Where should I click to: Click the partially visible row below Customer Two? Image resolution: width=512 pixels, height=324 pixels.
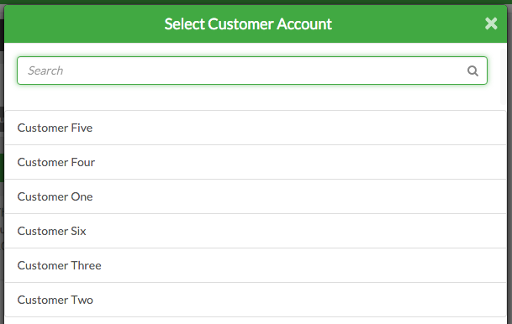[256, 321]
